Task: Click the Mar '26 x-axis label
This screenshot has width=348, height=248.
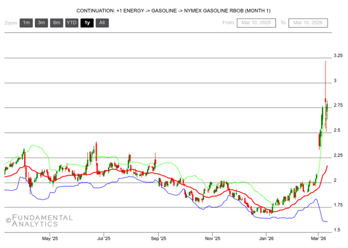Action: coord(320,239)
